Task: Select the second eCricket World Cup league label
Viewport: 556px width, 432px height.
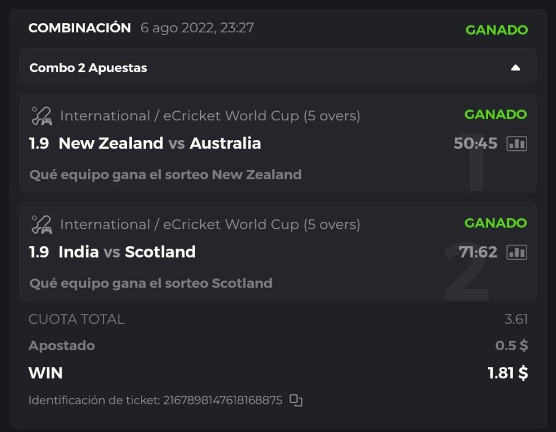Action: [210, 224]
